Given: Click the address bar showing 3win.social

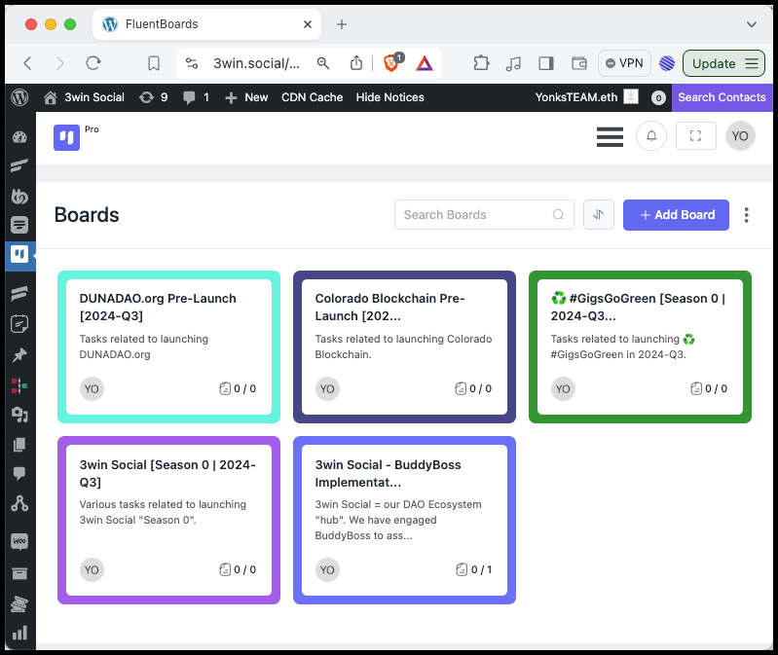Looking at the screenshot, I should coord(256,63).
